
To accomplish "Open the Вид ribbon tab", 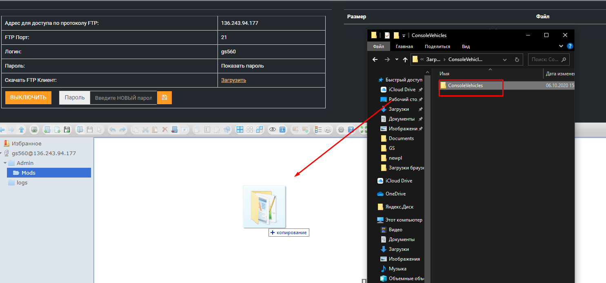I will coord(466,46).
